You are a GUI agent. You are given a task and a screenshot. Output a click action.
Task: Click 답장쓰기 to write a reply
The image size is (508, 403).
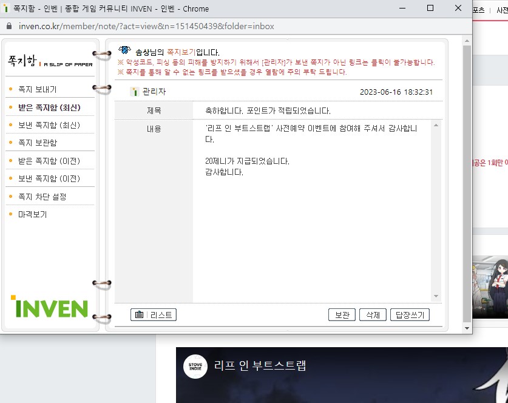point(410,314)
